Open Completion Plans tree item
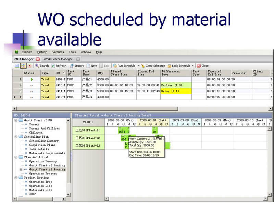The height and width of the screenshot is (206, 274). click(42, 145)
